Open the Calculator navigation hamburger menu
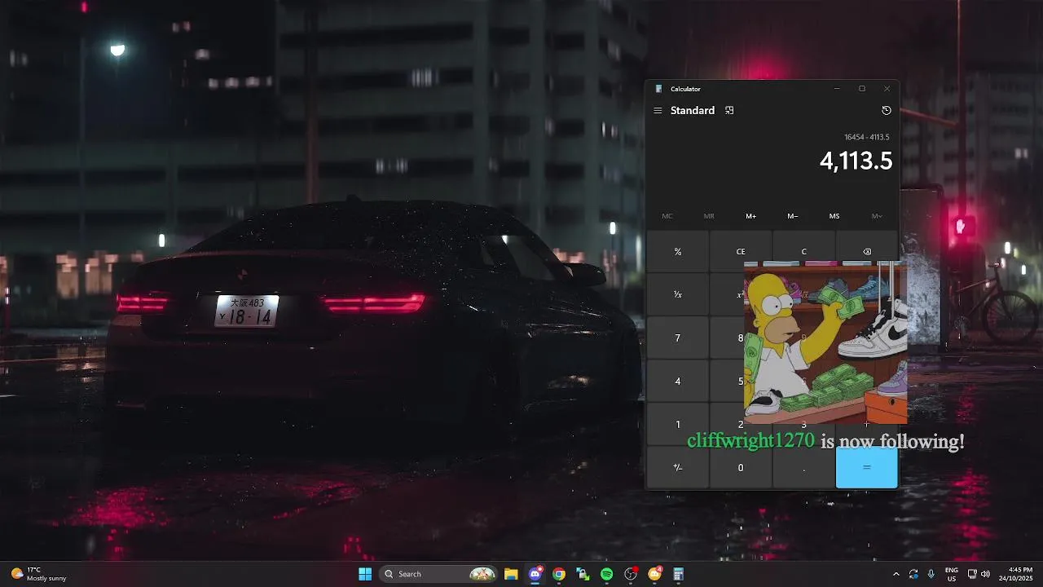The height and width of the screenshot is (587, 1043). tap(658, 110)
